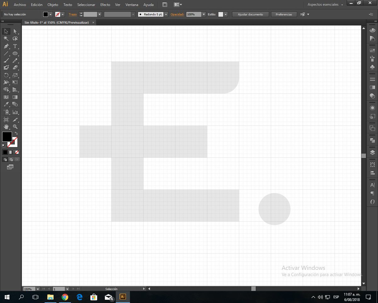Viewport: 378px width, 303px height.
Task: Open the stroke weight dropdown
Action: click(100, 15)
